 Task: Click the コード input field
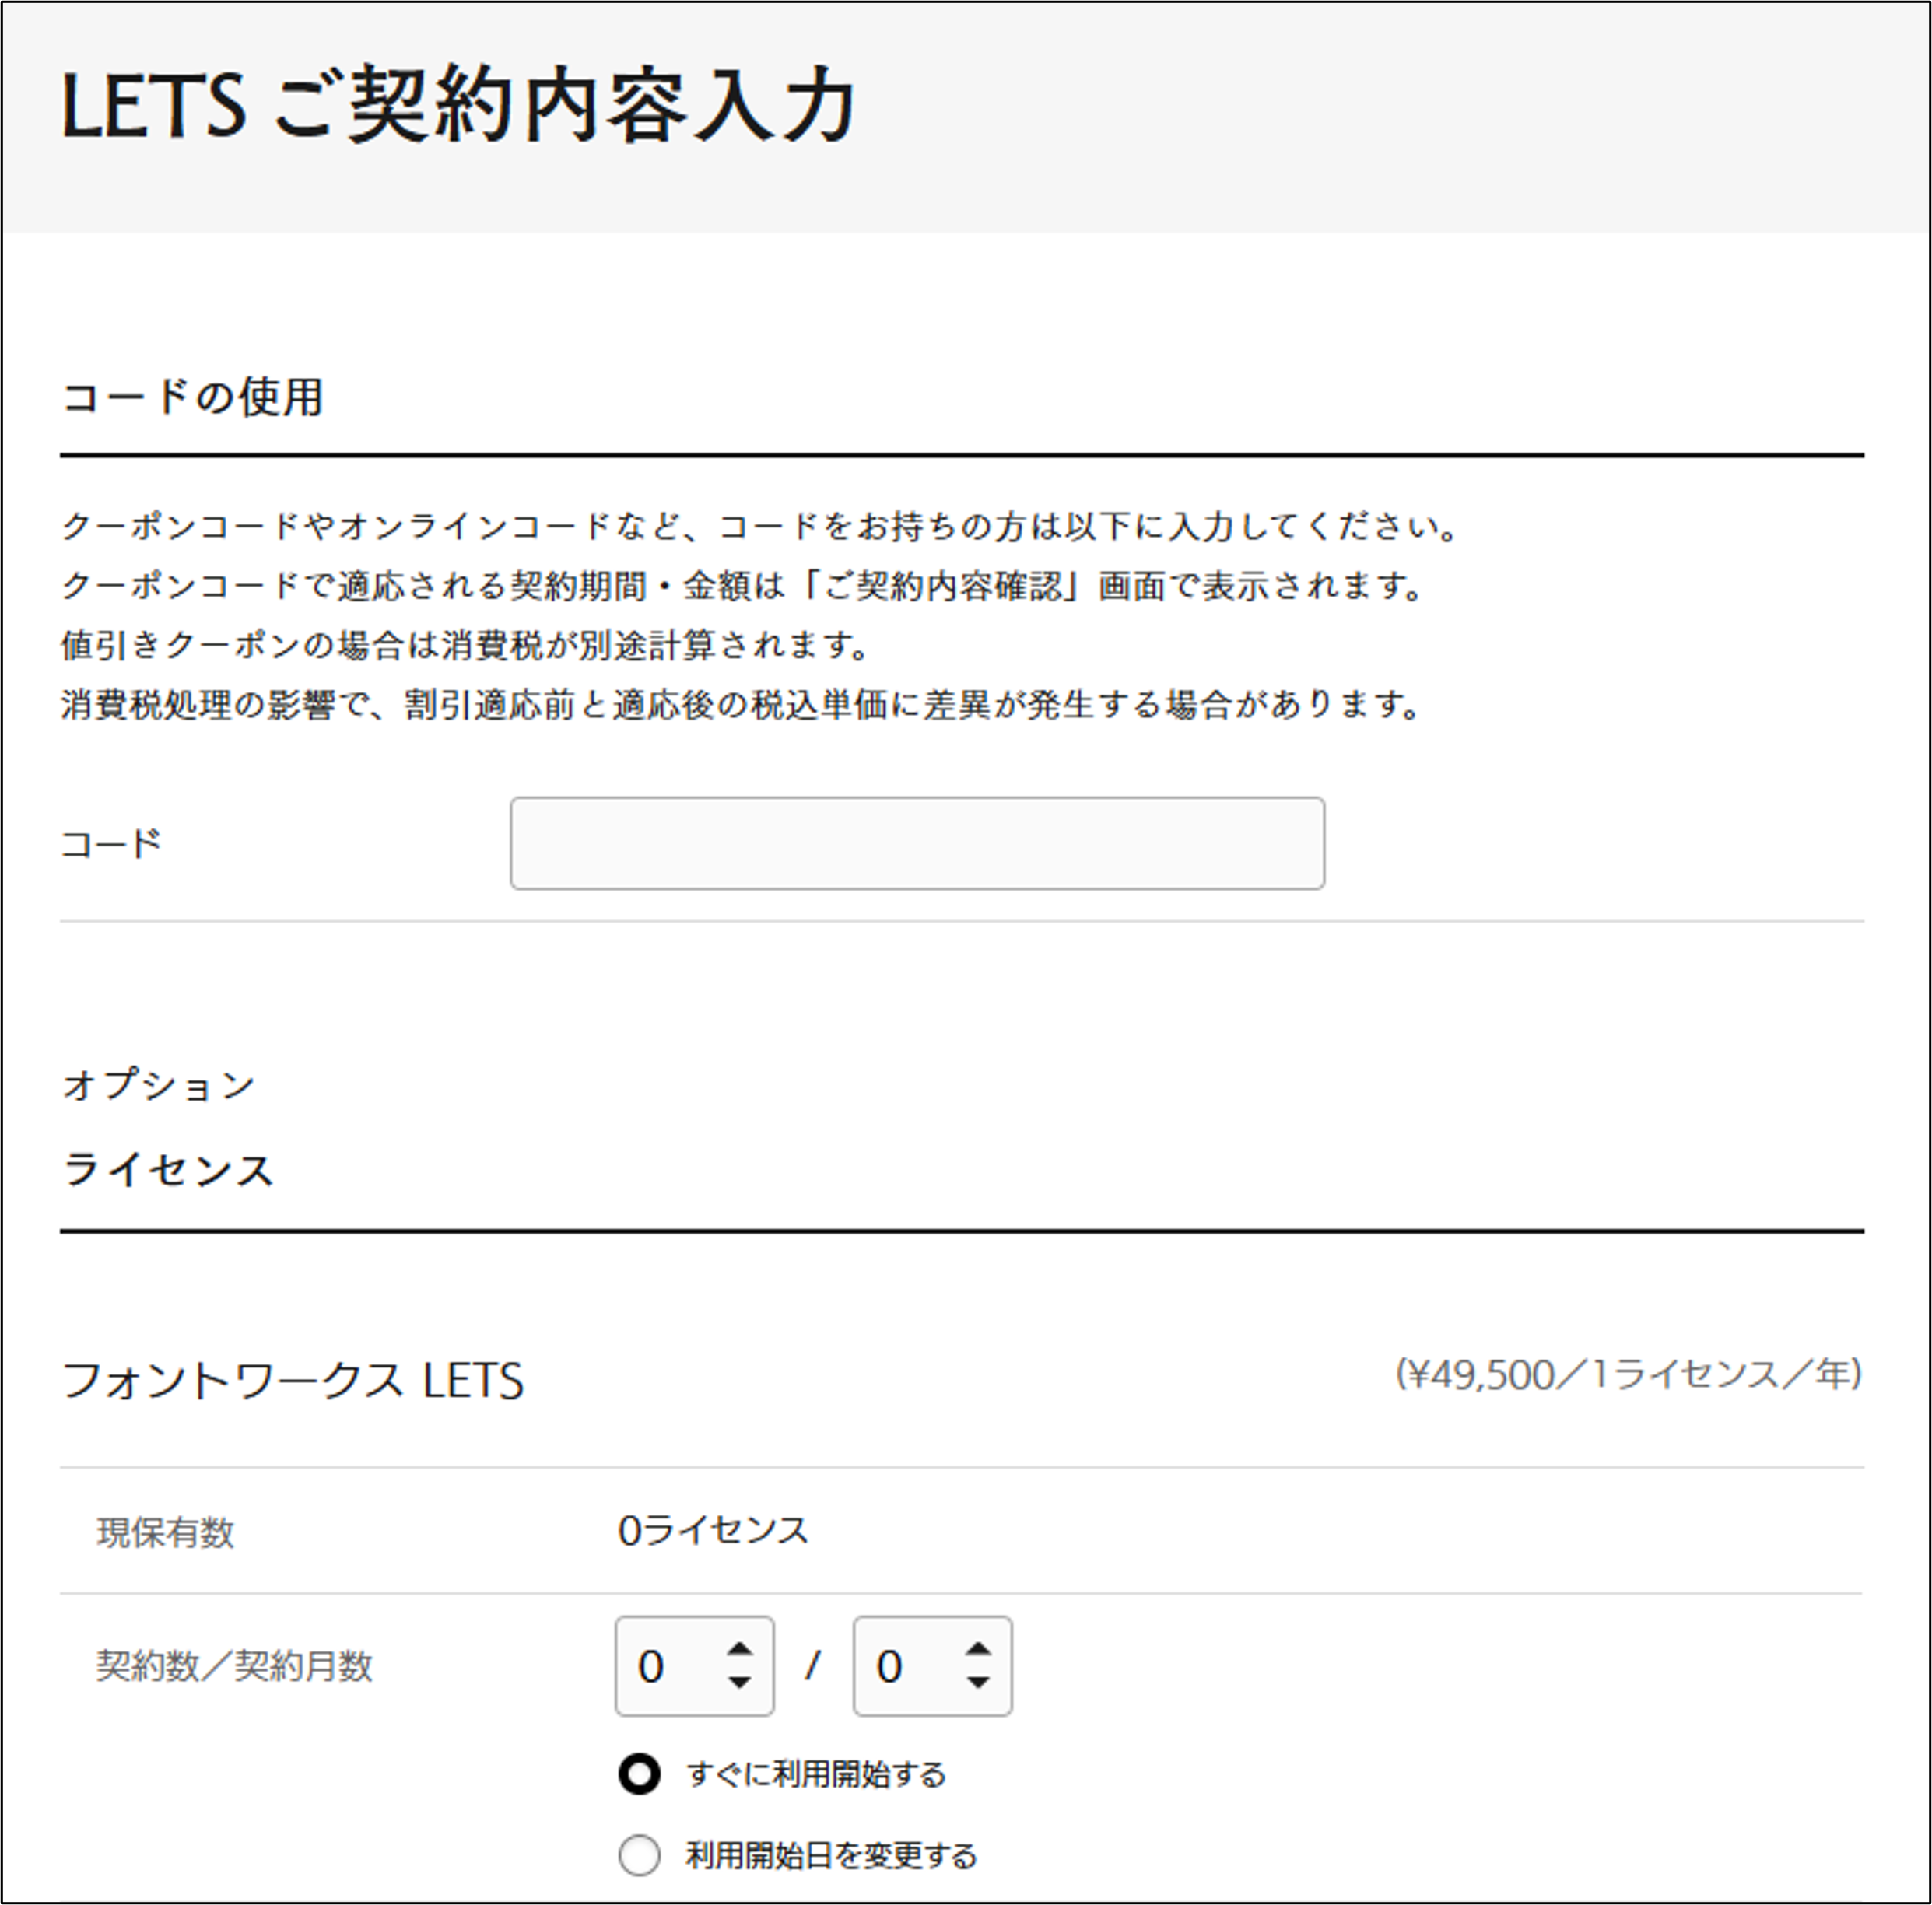pyautogui.click(x=917, y=842)
